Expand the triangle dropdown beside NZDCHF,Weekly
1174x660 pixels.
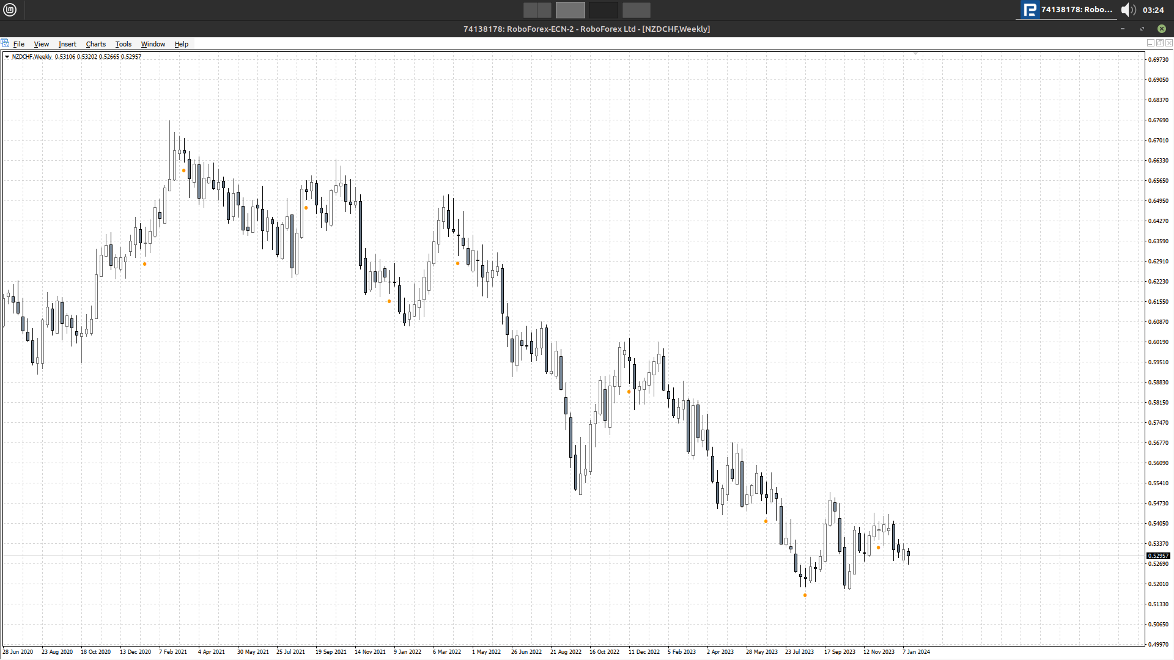coord(7,57)
